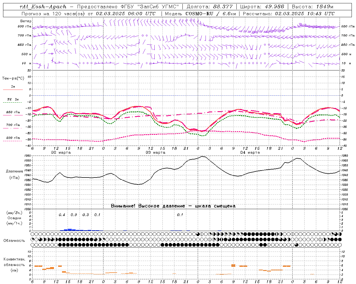Click the (мм/3ч.) unit label
Viewport: 356px width, 284px height.
[x=14, y=213]
